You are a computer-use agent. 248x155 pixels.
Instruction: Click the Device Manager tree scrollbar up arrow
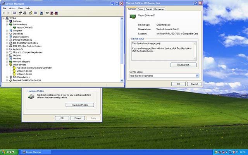coord(122,18)
